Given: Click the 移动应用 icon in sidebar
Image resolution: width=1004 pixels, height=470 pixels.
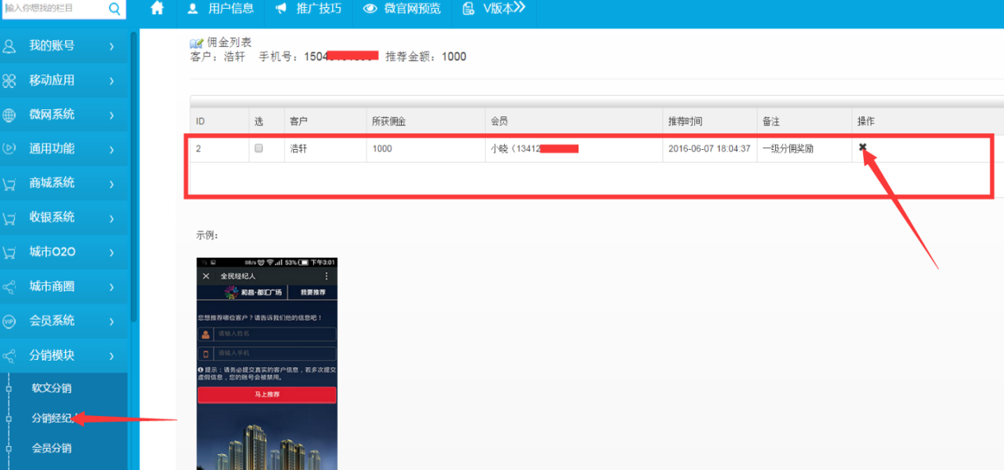Looking at the screenshot, I should [x=10, y=81].
